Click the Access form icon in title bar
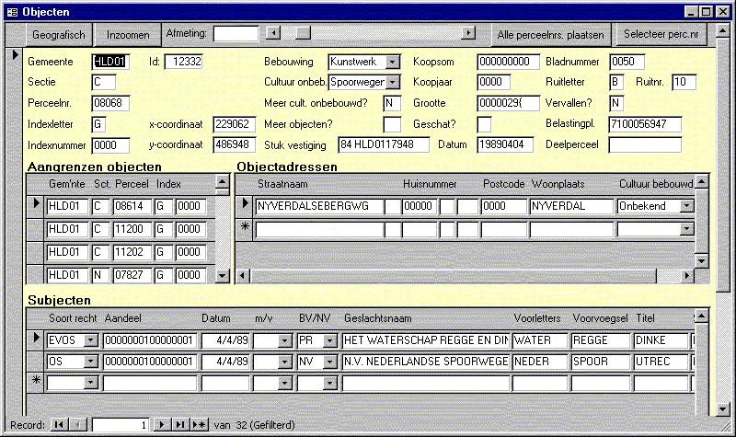736x437 pixels. tap(12, 12)
